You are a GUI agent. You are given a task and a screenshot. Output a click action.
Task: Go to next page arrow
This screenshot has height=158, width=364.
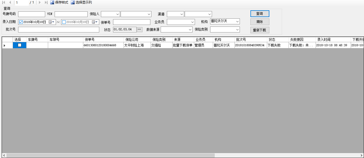40,2
